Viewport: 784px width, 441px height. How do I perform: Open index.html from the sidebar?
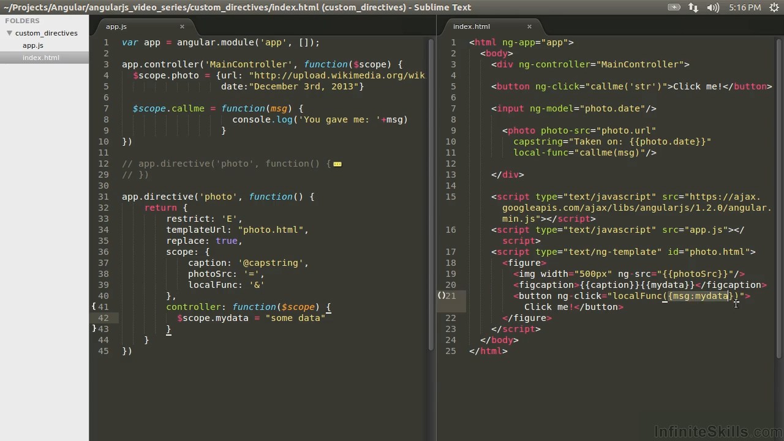pyautogui.click(x=41, y=58)
